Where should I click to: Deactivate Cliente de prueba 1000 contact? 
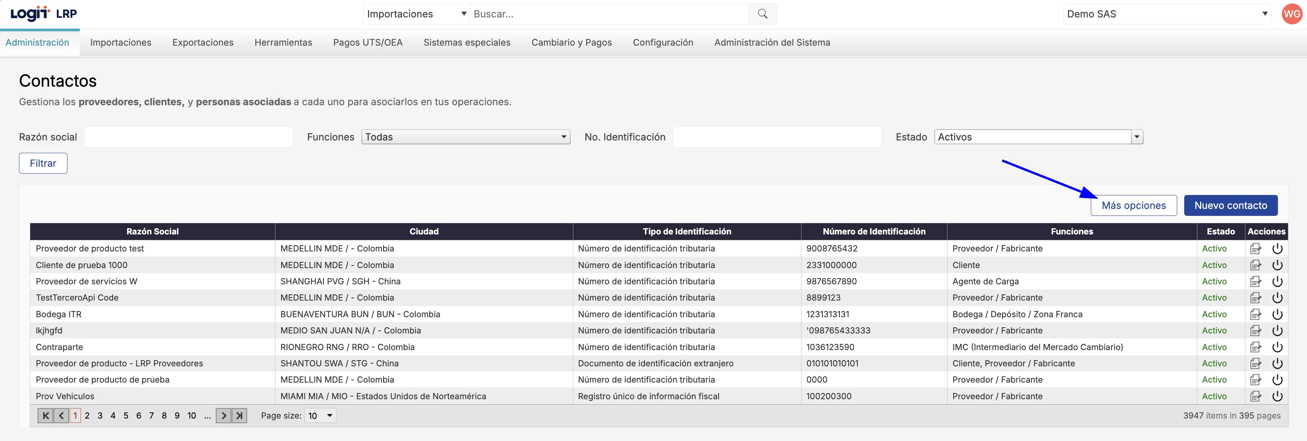click(1277, 265)
